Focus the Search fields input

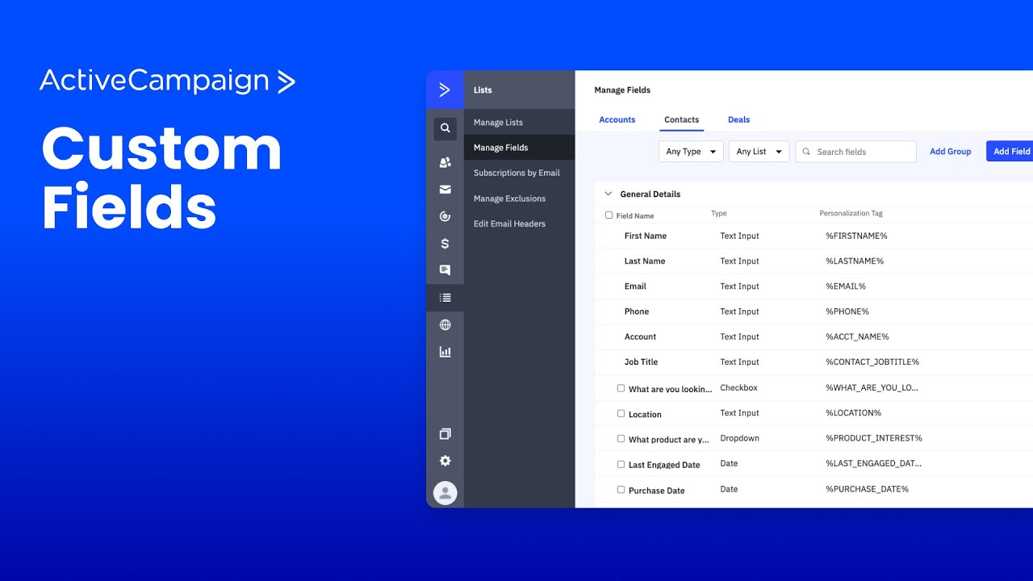pyautogui.click(x=856, y=152)
